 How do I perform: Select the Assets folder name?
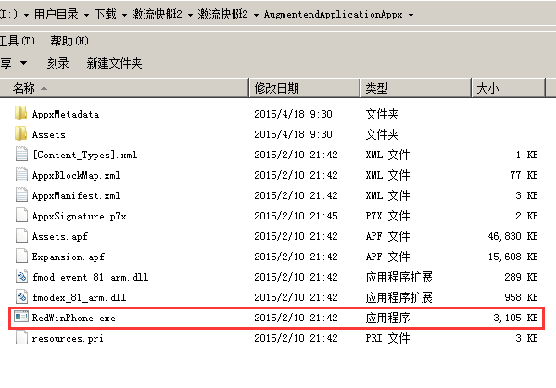coord(48,134)
